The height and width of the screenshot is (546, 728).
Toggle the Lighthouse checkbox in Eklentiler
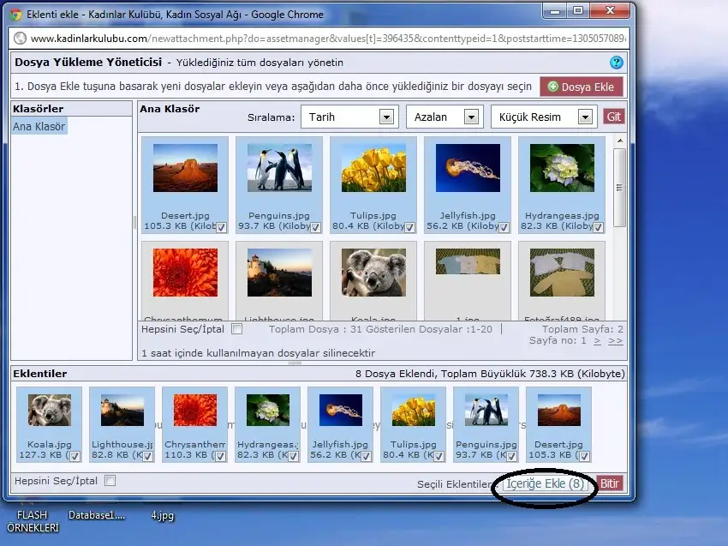click(147, 456)
